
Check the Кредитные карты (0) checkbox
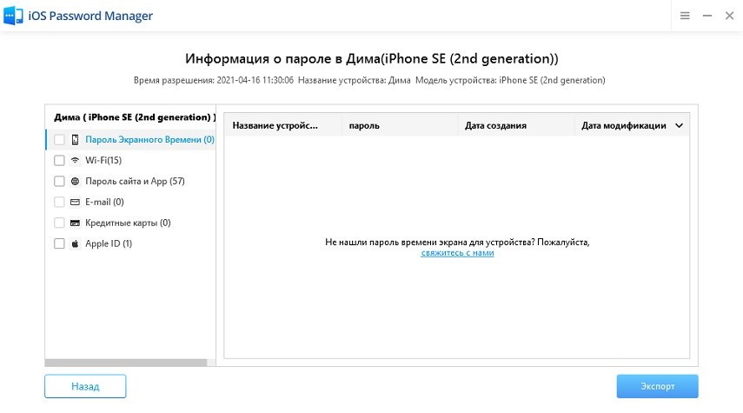[59, 223]
